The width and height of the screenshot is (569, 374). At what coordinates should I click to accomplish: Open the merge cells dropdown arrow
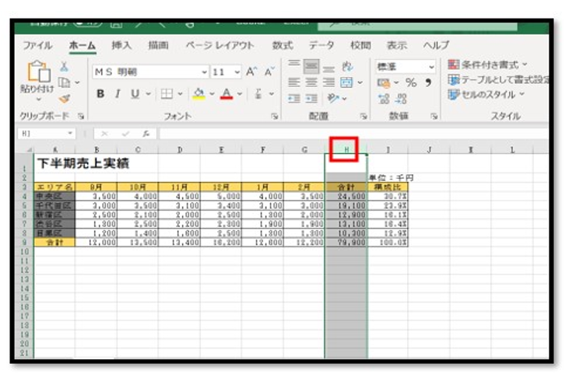[x=360, y=82]
